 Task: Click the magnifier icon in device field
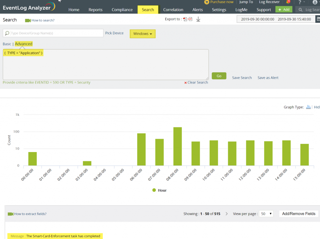(7, 33)
